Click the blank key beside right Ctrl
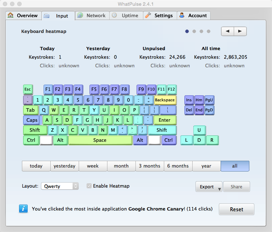 pos(155,140)
